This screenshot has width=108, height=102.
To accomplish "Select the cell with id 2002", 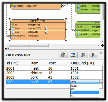I will tap(18, 73).
